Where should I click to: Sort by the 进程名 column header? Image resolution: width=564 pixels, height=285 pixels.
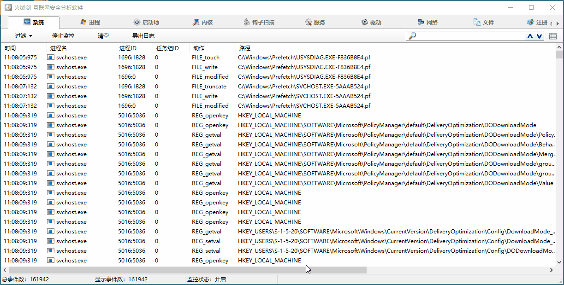[x=59, y=48]
